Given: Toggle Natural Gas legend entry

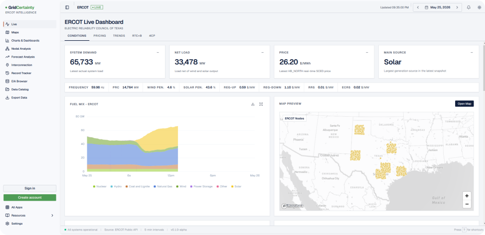Looking at the screenshot, I should pos(162,187).
